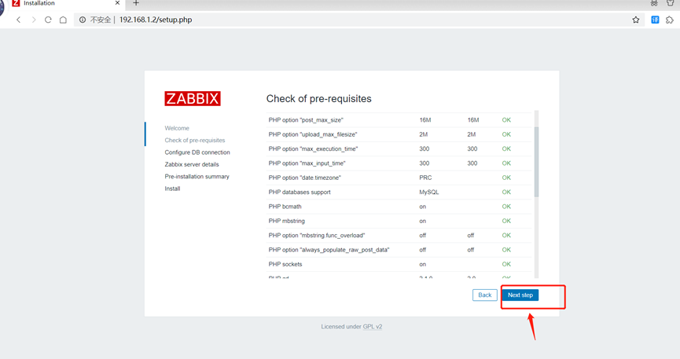Click current value 16M of post_max_size
680x359 pixels.
coord(425,120)
